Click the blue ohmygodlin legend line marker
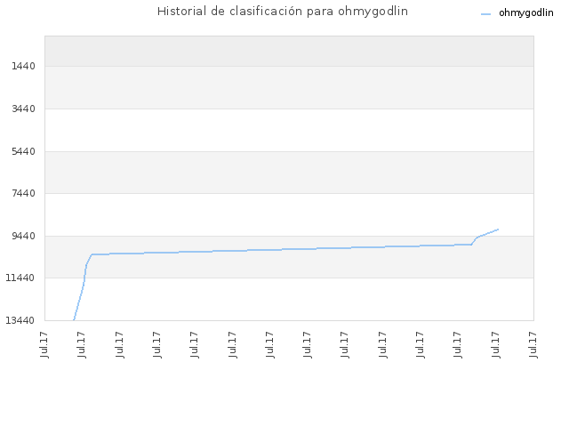569x427 pixels. 485,14
